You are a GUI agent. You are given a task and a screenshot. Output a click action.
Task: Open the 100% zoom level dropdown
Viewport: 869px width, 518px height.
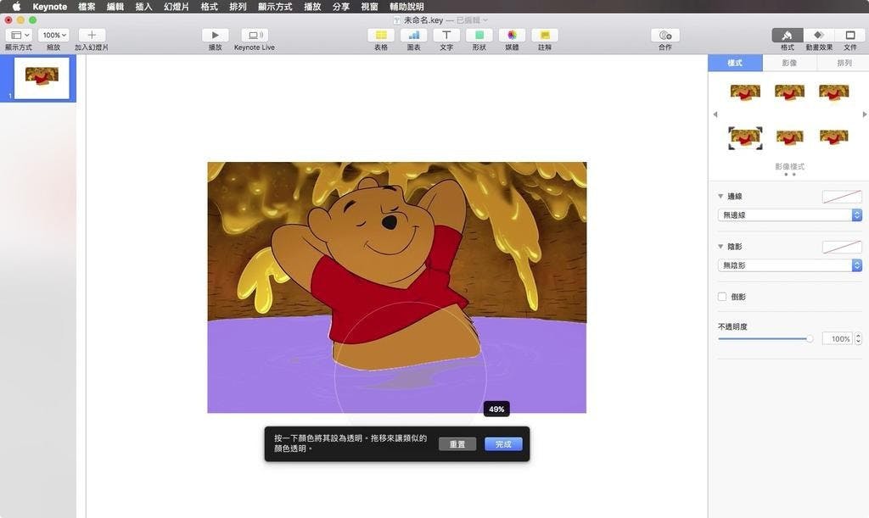click(x=53, y=35)
